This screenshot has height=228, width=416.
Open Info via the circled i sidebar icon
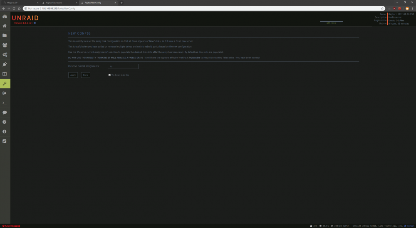[5, 132]
